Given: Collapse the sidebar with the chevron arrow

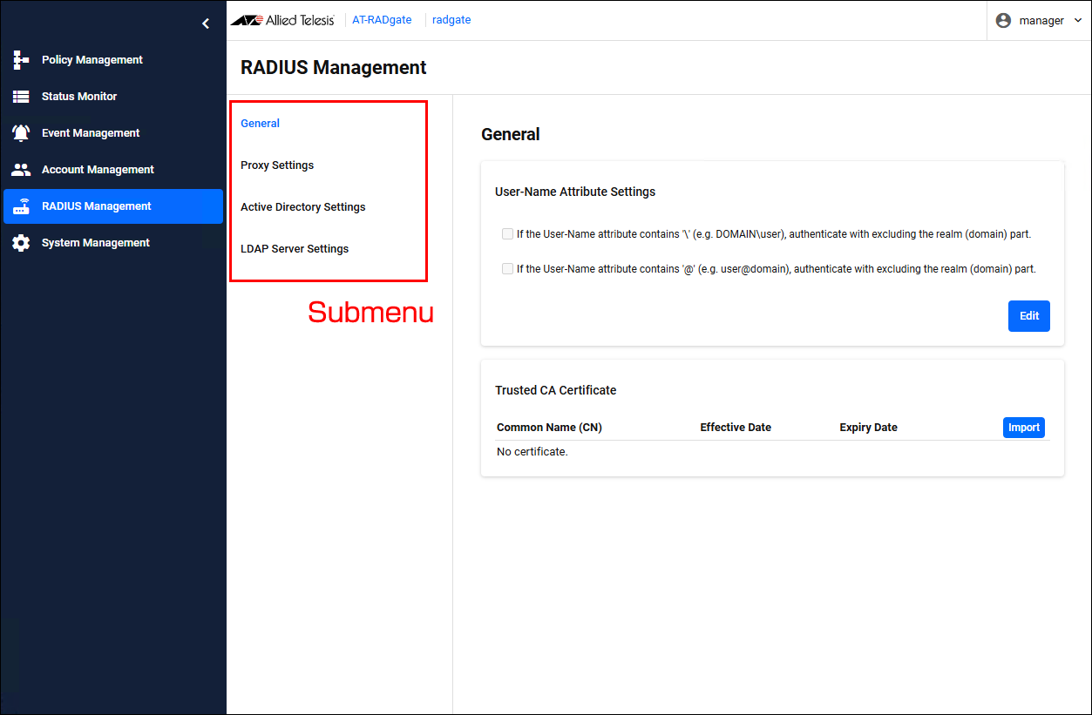Looking at the screenshot, I should point(206,24).
